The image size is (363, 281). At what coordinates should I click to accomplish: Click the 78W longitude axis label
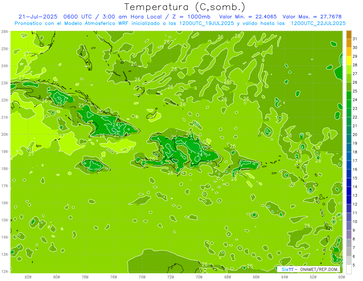pyautogui.click(x=85, y=276)
